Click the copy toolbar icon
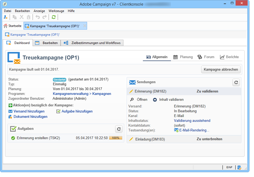Viewport: 254px width, 177px height. [x=15, y=17]
